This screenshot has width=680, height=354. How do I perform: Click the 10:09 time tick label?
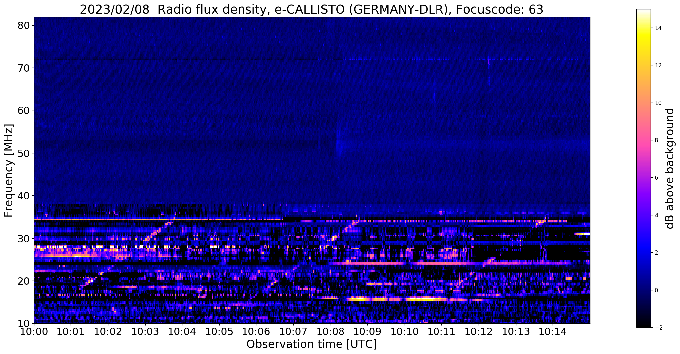pos(367,331)
